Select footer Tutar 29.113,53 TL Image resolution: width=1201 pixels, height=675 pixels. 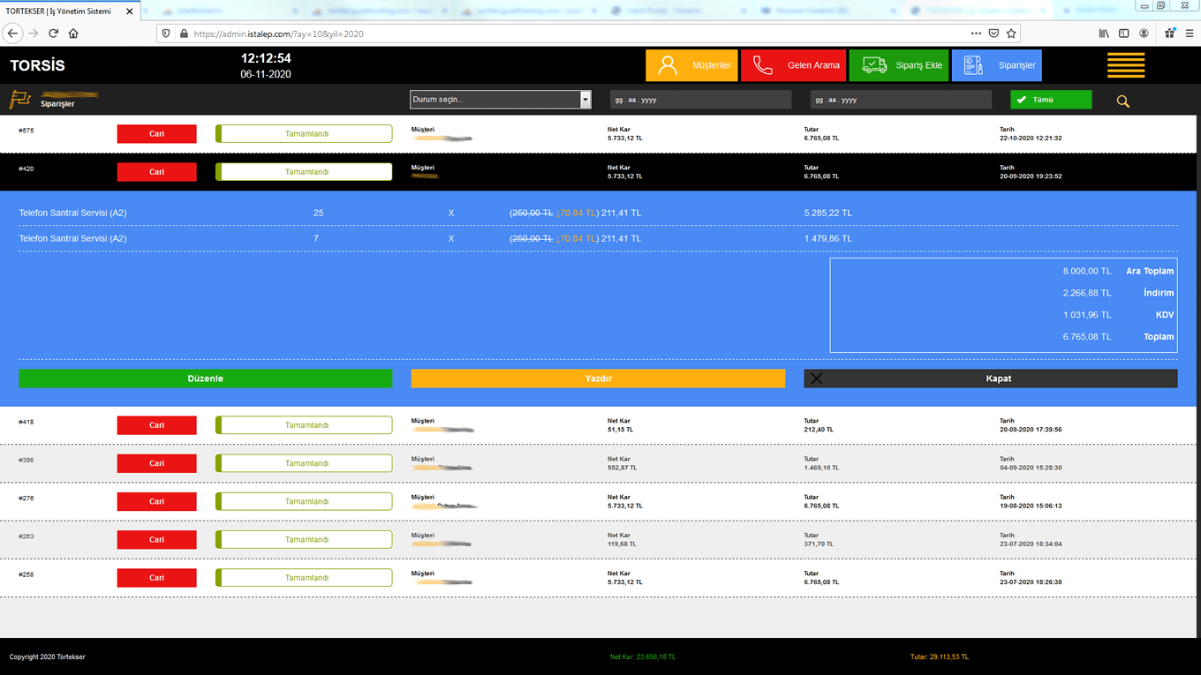(939, 657)
